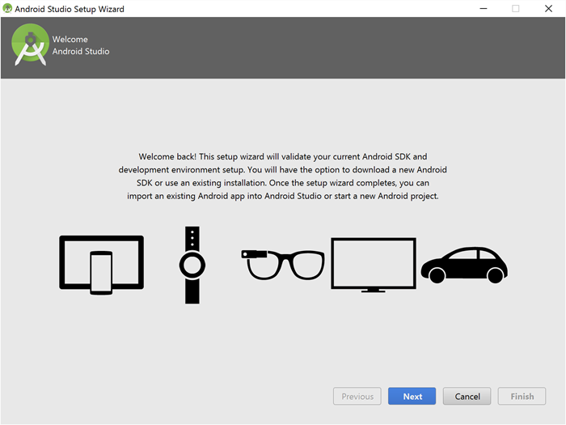The height and width of the screenshot is (425, 566).
Task: Click the "Android Studio" header subtitle
Action: coord(81,51)
